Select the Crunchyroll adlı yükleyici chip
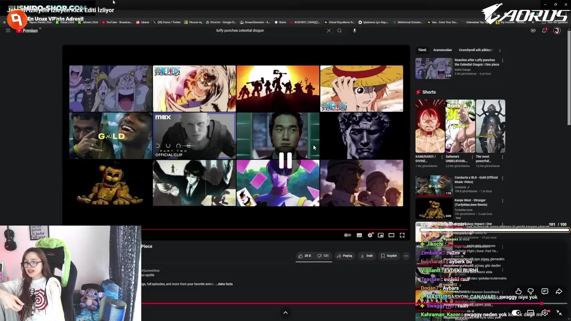Image resolution: width=571 pixels, height=321 pixels. click(x=476, y=50)
